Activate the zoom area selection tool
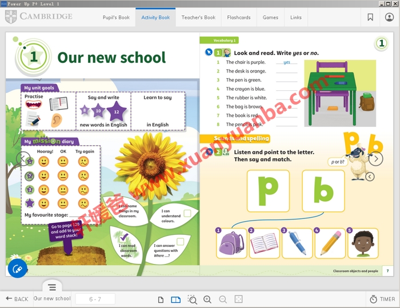 click(192, 299)
